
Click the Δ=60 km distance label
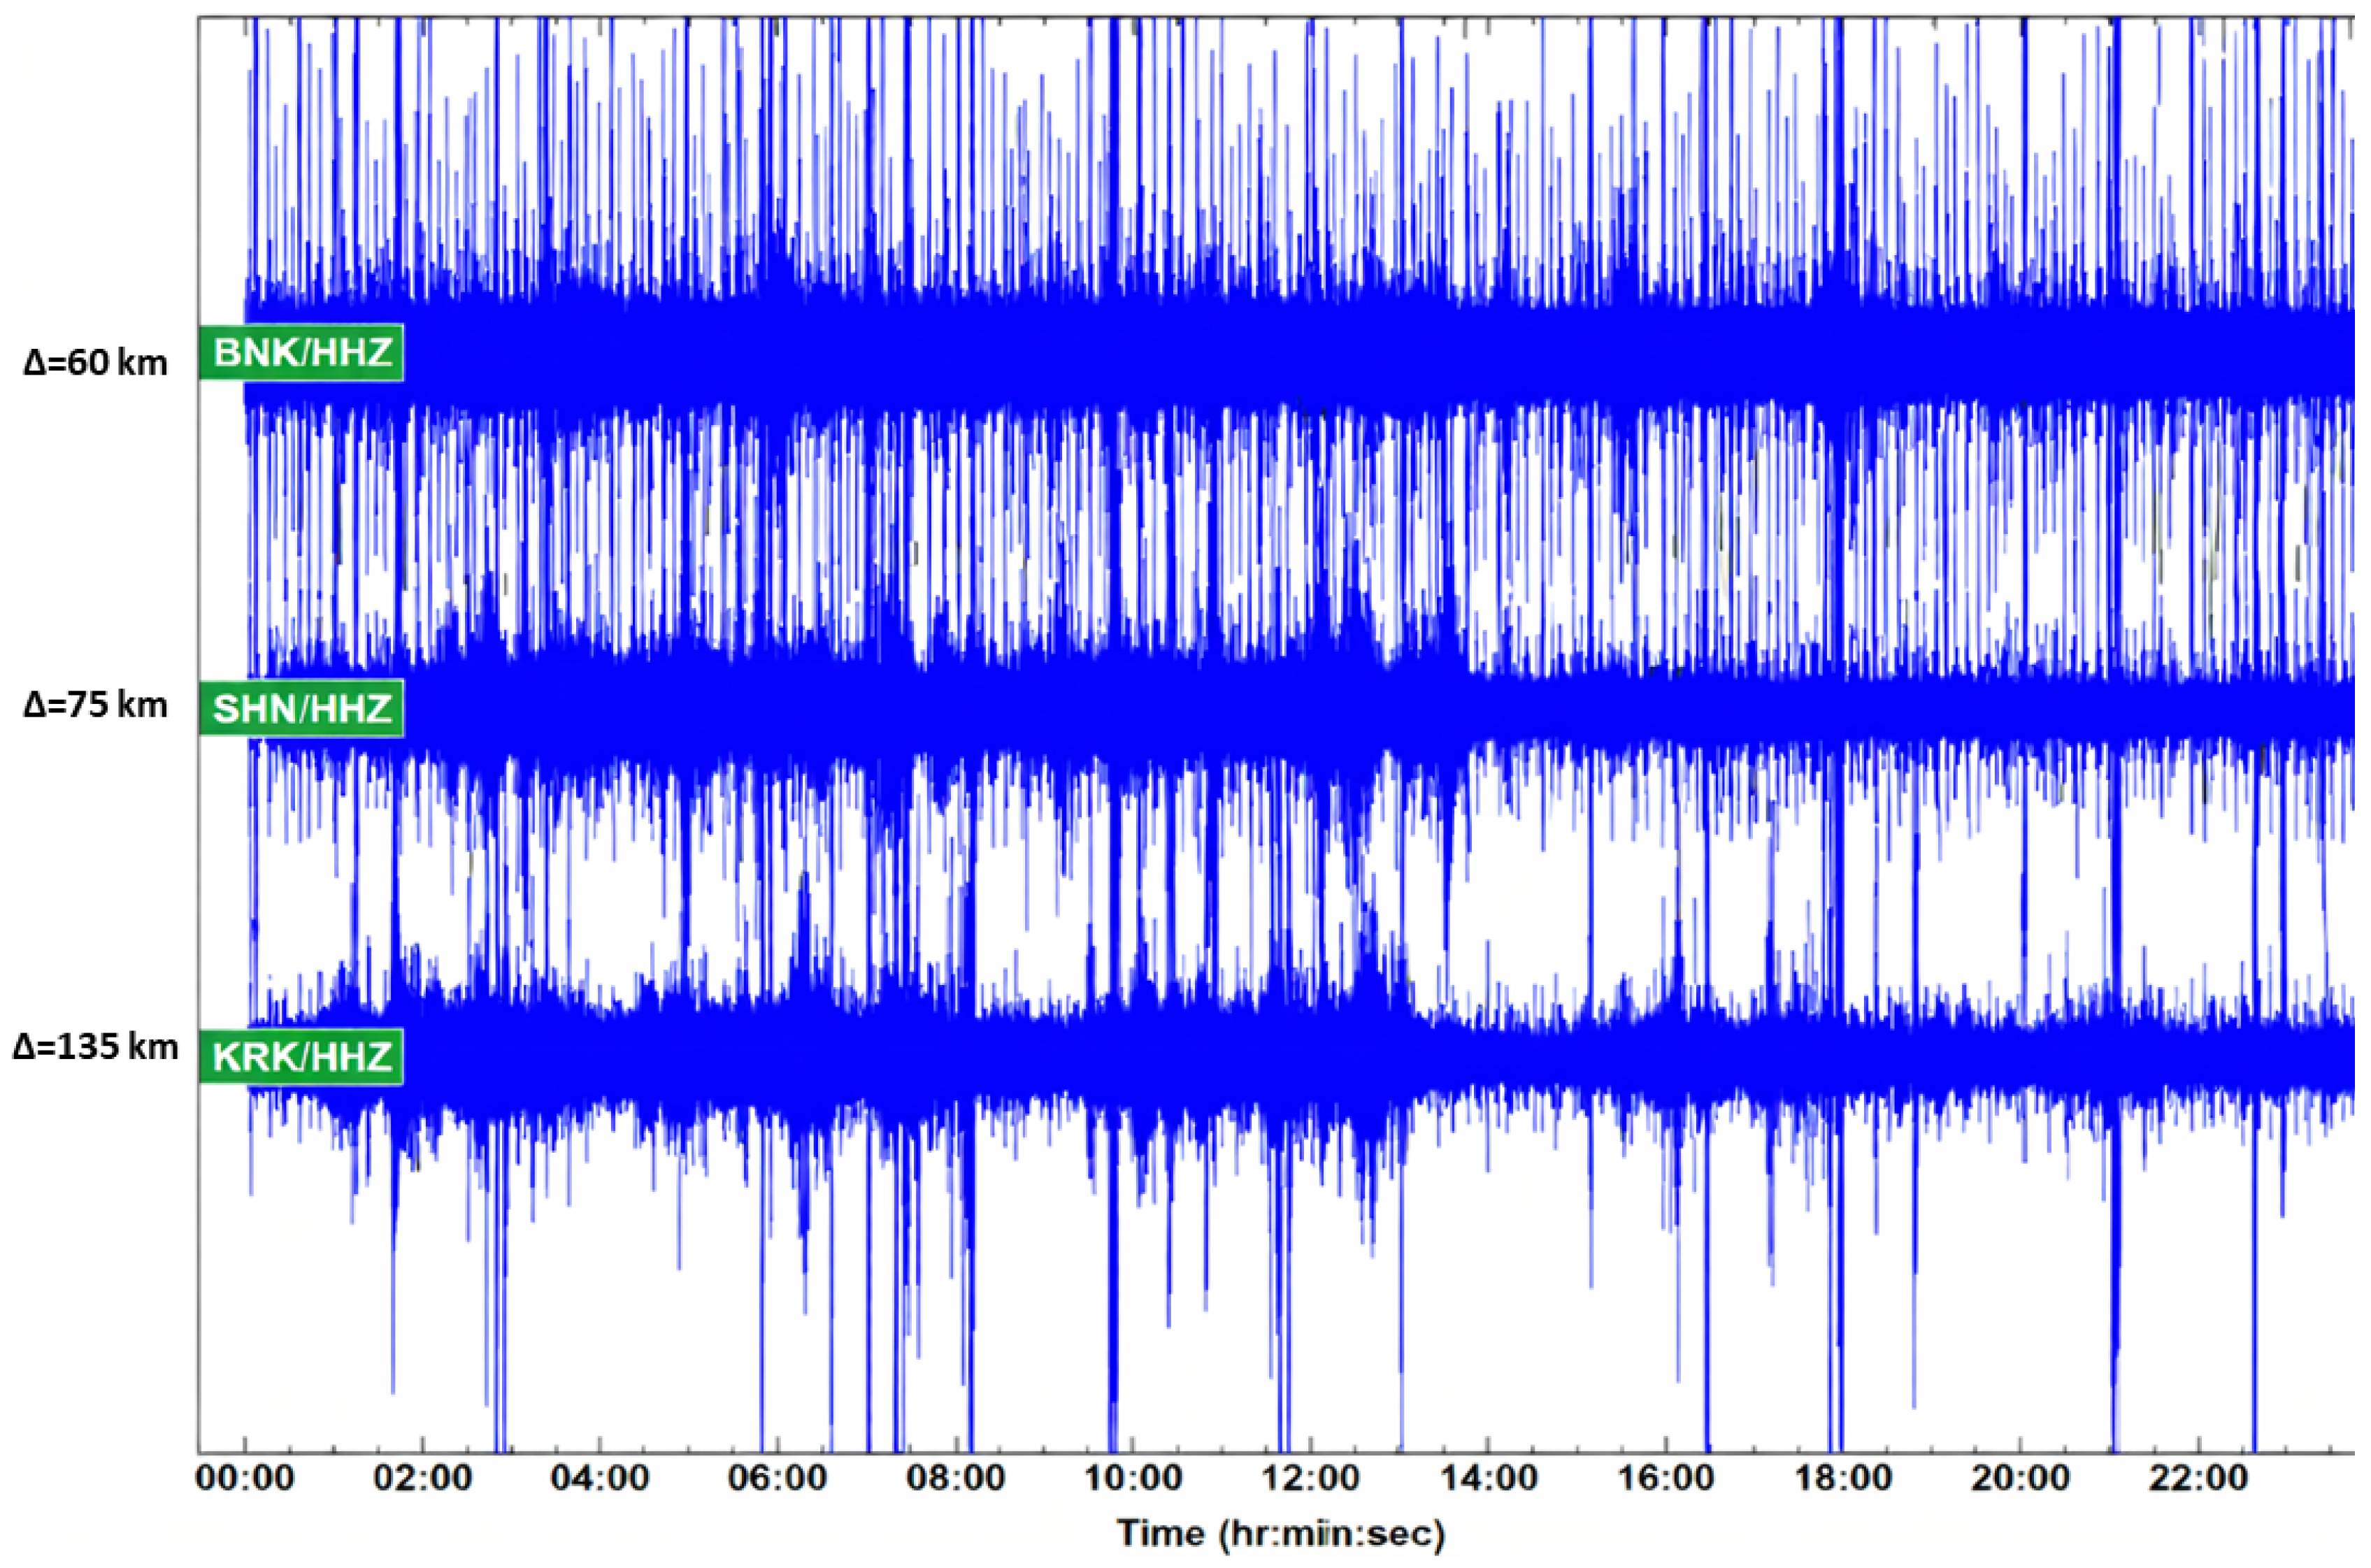(x=95, y=362)
